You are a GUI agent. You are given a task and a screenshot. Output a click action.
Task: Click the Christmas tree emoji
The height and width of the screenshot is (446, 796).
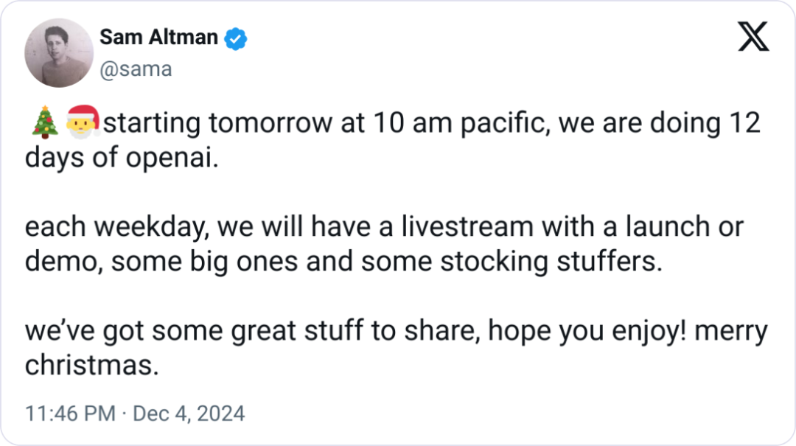click(44, 122)
